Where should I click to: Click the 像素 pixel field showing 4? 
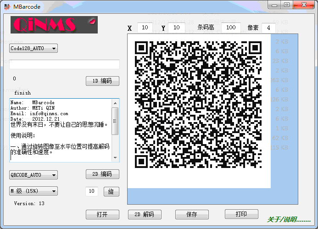[x=268, y=28]
